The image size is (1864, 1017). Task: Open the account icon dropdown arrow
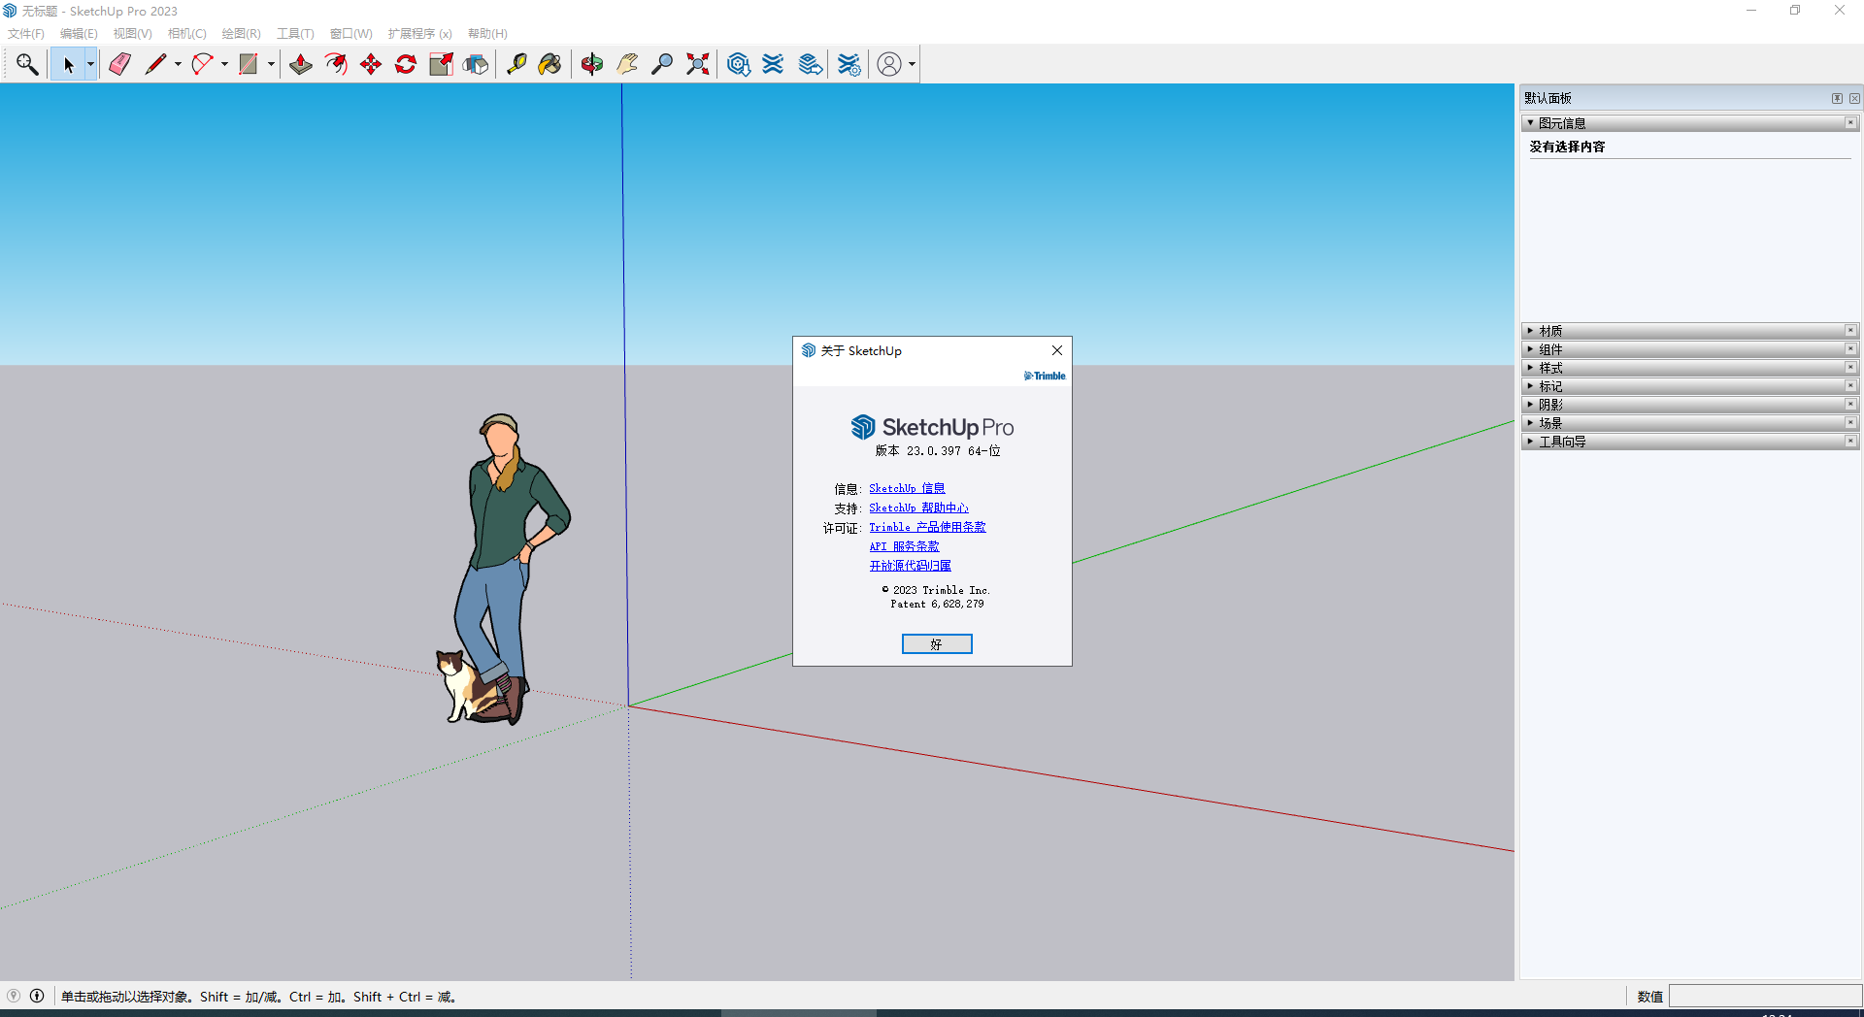pos(912,64)
